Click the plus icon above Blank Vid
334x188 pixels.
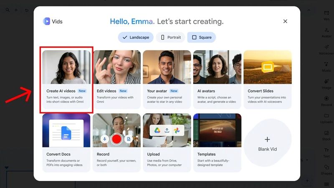coord(267,140)
